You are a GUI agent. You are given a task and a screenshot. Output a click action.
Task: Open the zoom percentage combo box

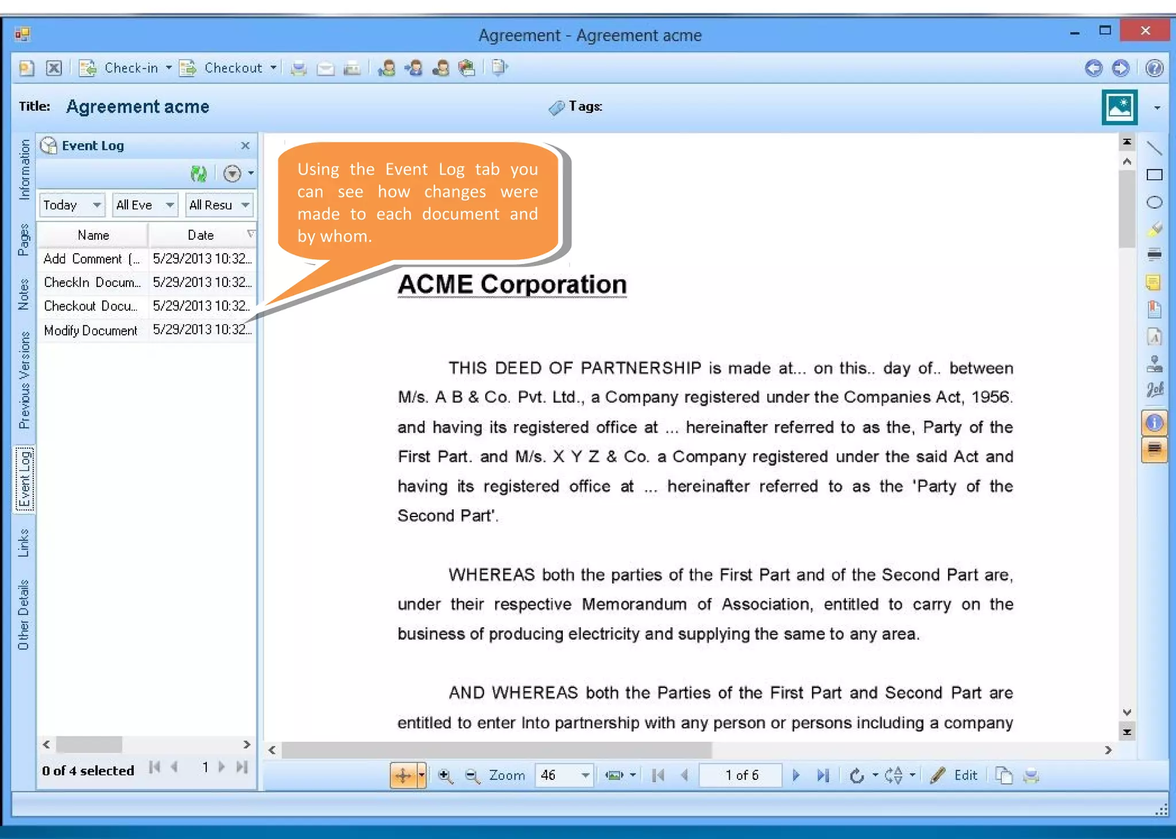point(564,776)
